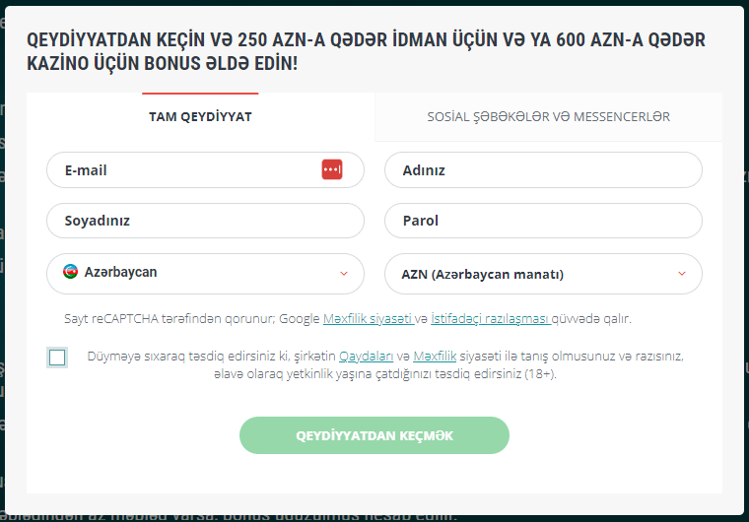Click into the Adınız field
This screenshot has height=522, width=749.
pyautogui.click(x=542, y=170)
